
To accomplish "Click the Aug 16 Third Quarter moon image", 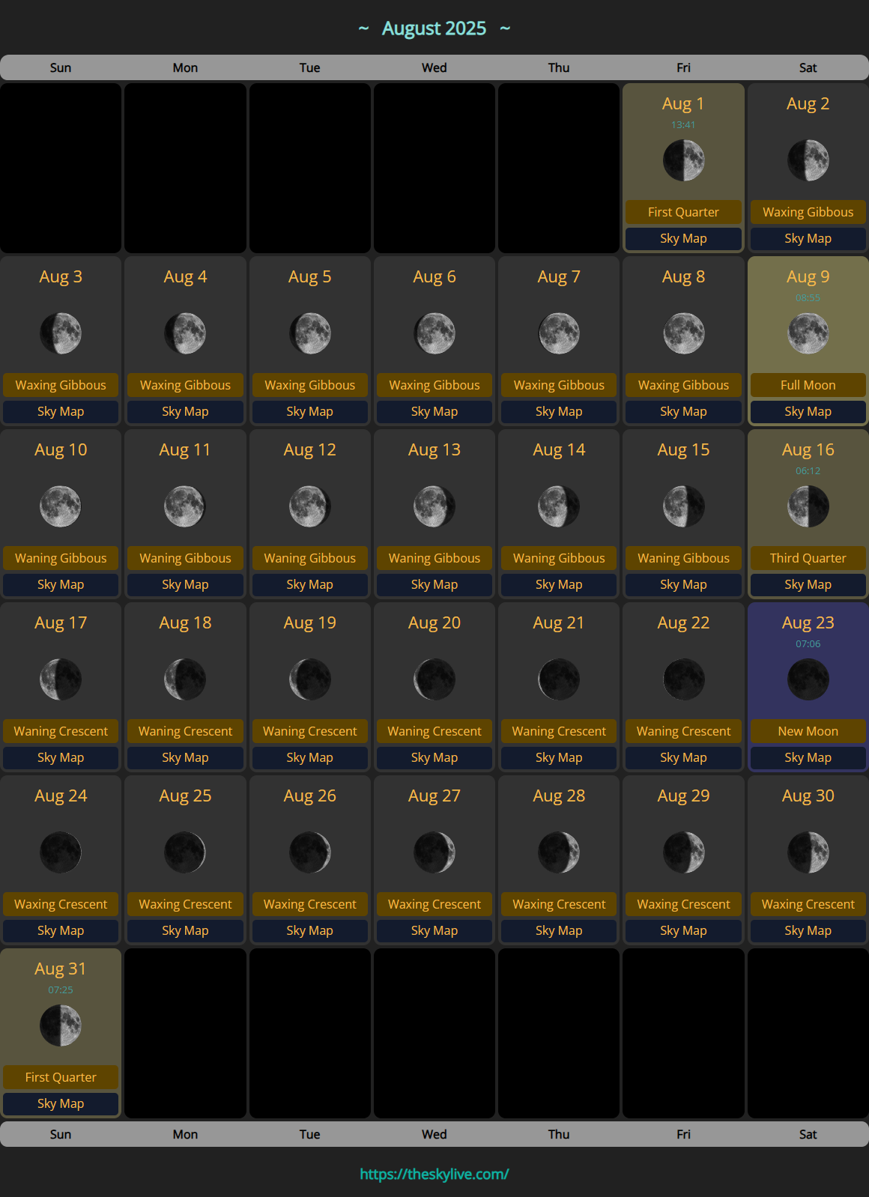I will [808, 506].
